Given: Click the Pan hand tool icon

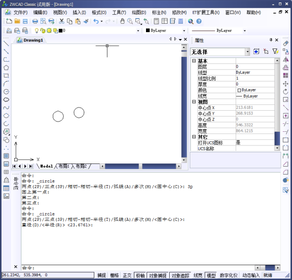Looking at the screenshot, I should [x=122, y=21].
